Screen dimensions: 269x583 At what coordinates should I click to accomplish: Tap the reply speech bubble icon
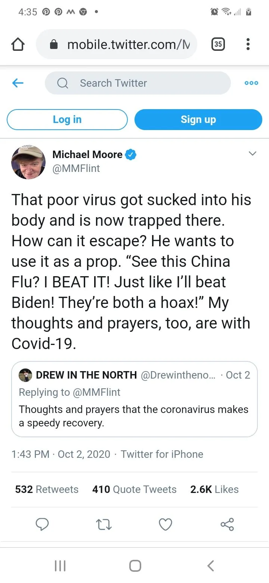point(42,524)
